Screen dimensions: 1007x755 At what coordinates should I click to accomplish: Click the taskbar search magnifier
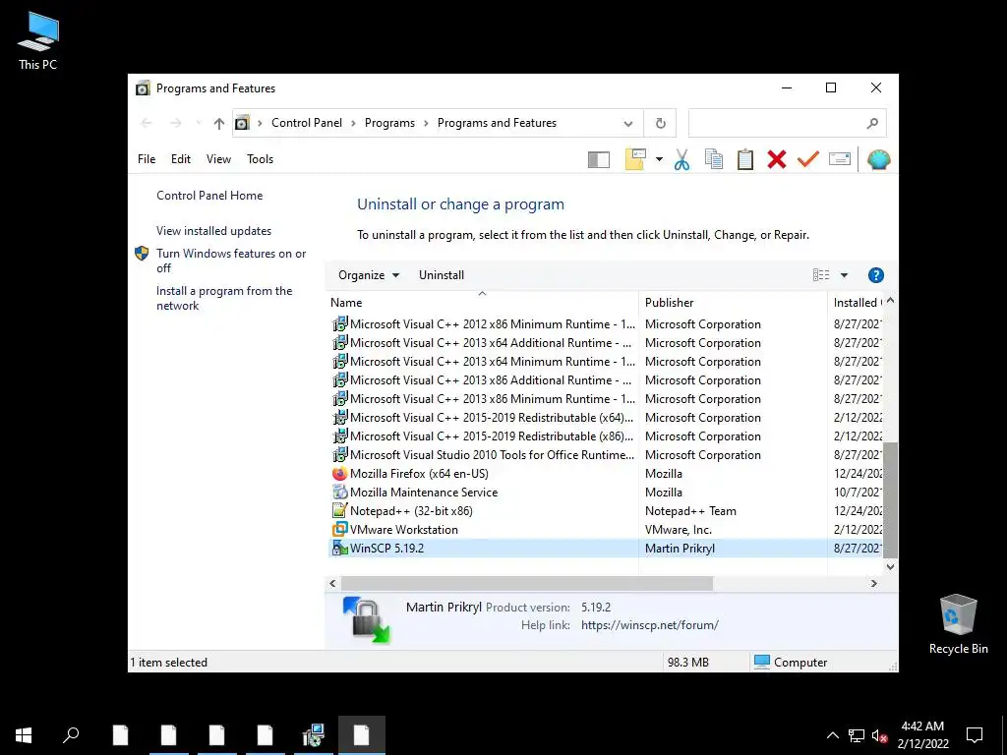(x=71, y=735)
